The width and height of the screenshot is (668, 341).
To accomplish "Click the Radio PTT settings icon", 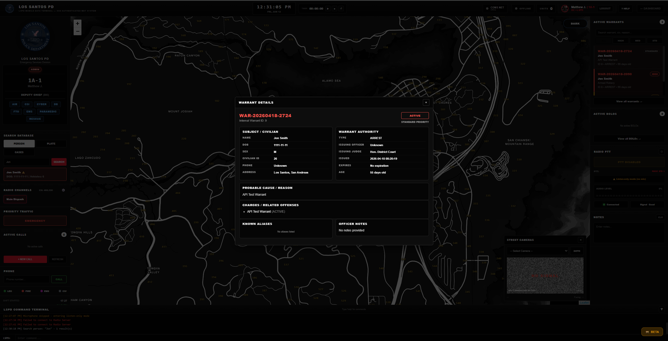I will pyautogui.click(x=661, y=152).
